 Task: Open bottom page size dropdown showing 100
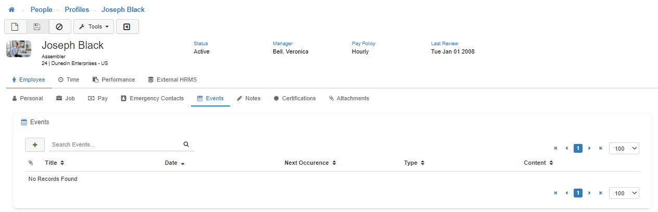624,193
